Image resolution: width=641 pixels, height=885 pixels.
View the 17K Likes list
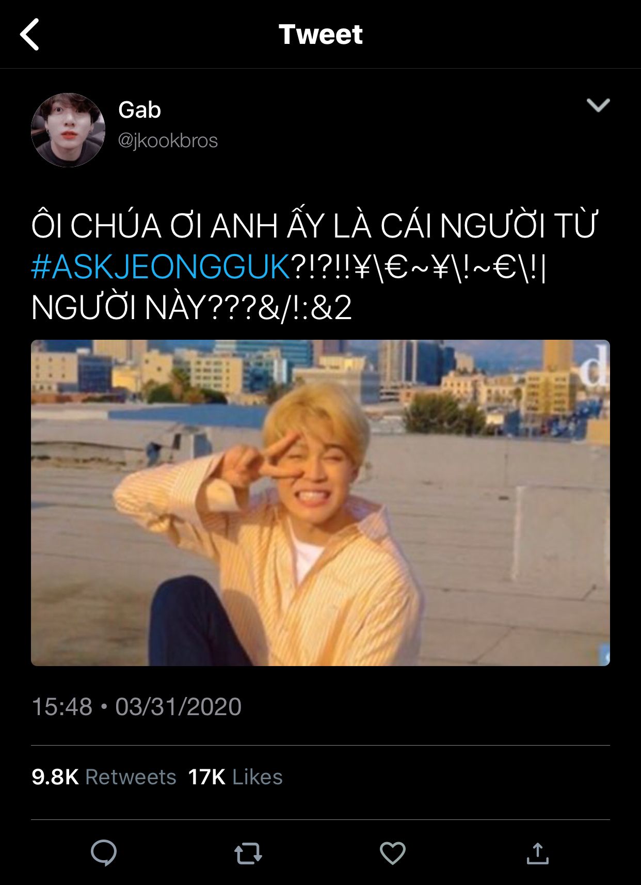click(x=235, y=777)
